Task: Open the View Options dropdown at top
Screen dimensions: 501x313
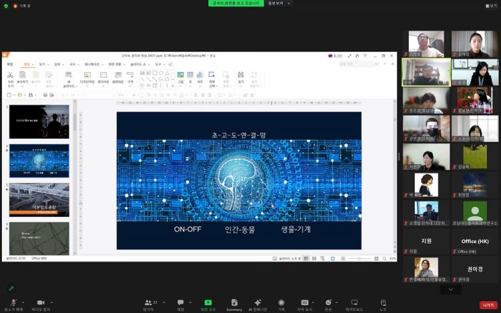Action: [x=279, y=3]
